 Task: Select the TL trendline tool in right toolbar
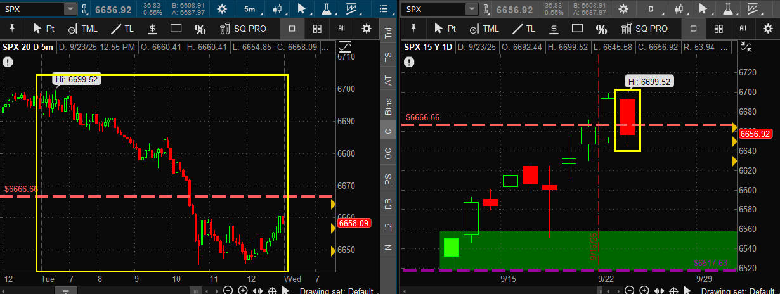click(523, 29)
